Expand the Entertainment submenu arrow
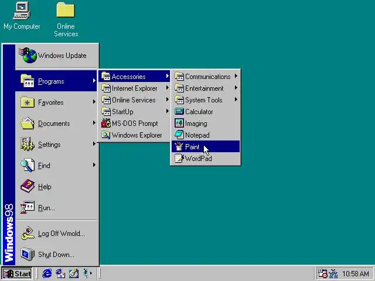Screen dimensions: 375x281 pos(236,88)
